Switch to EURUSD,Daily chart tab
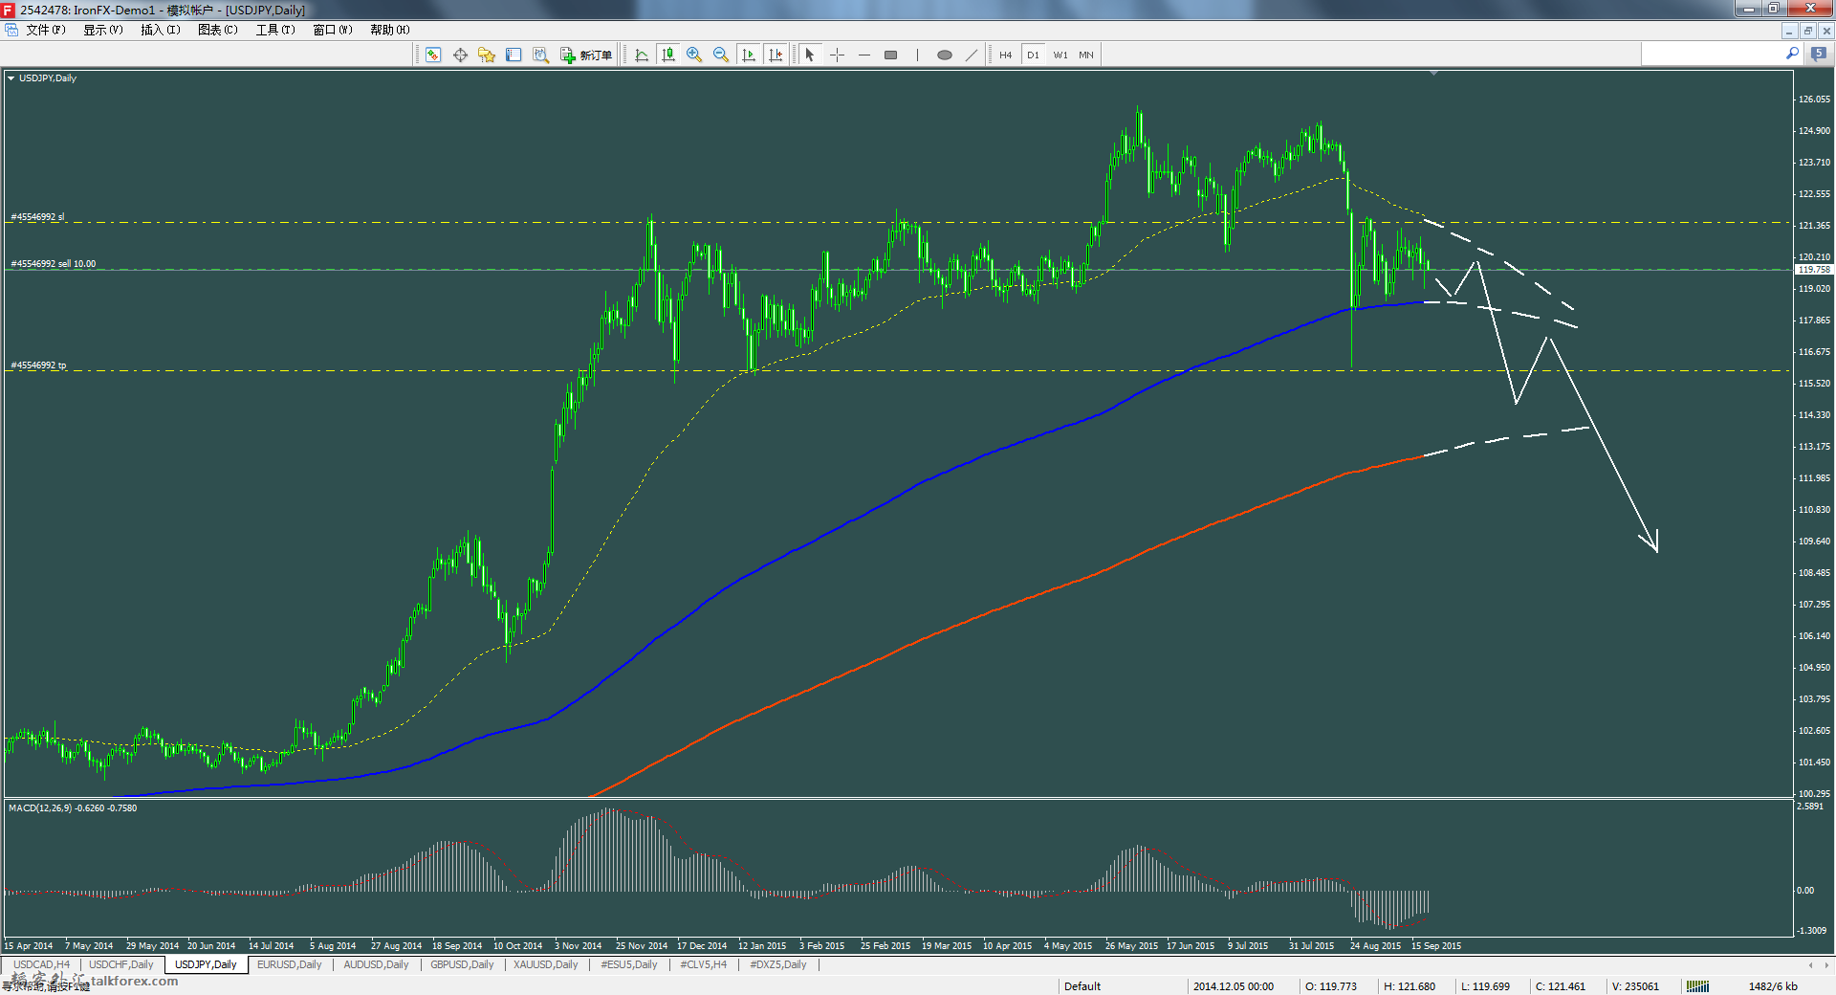Screen dimensions: 1836x995 point(290,964)
